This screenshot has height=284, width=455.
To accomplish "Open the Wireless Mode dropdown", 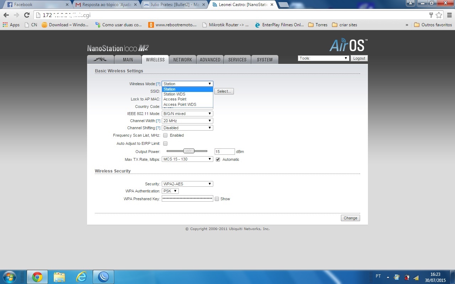I will click(187, 84).
